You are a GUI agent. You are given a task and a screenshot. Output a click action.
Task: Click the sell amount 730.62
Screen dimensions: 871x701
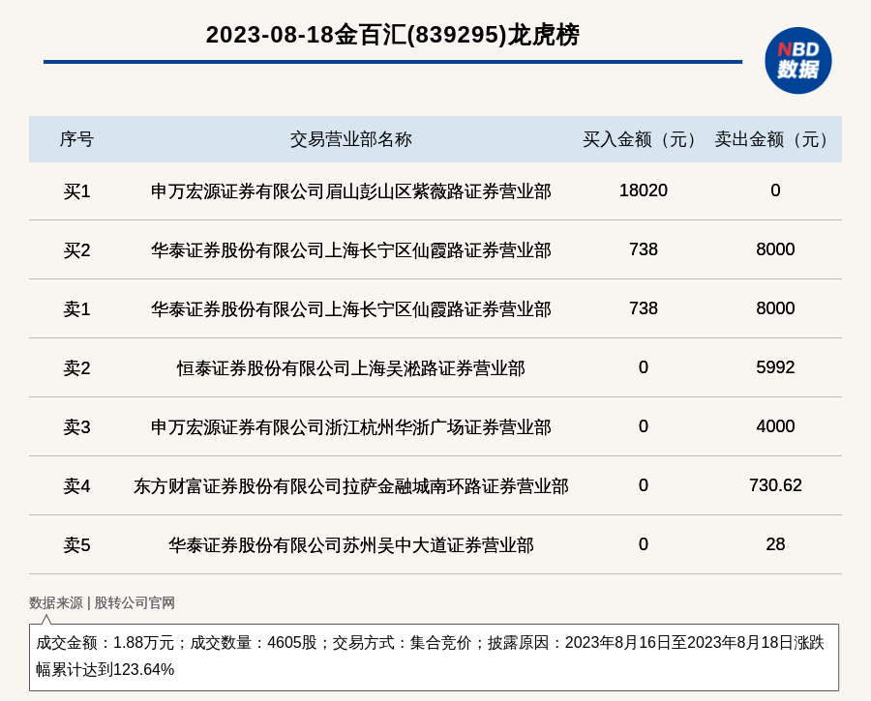(775, 485)
